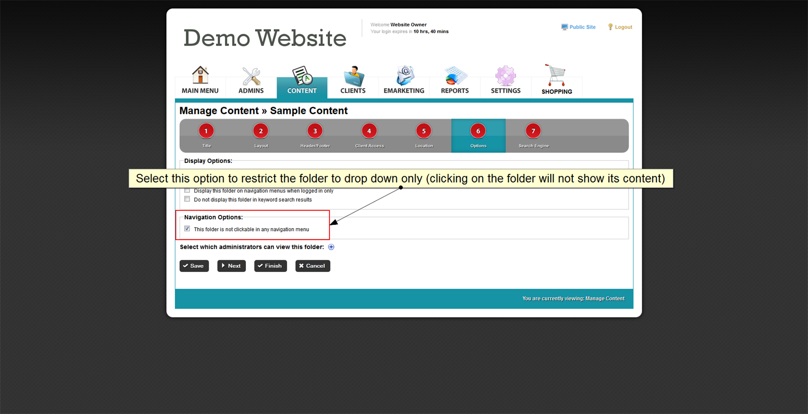Click the Content document icon

[302, 76]
